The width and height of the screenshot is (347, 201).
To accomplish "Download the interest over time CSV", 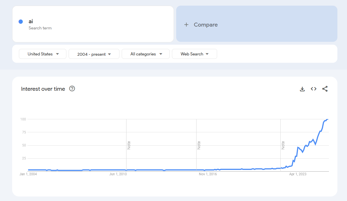I will (302, 89).
